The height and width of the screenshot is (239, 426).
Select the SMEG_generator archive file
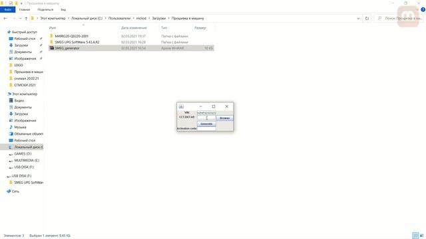131,48
